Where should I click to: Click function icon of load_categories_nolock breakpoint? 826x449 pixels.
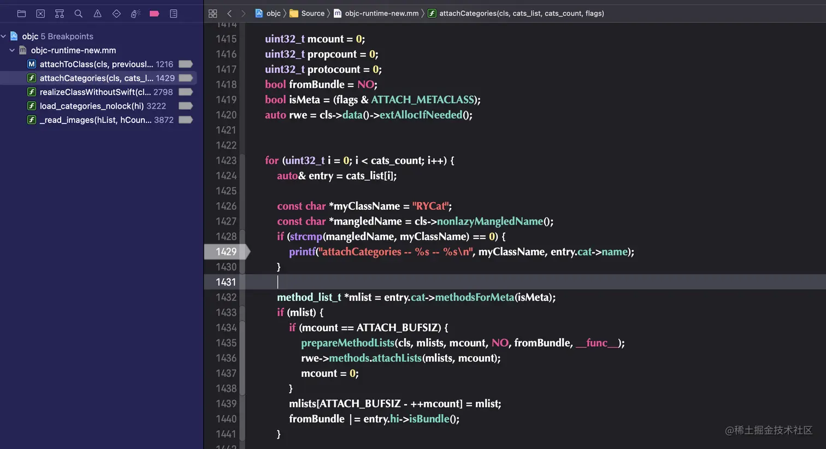pos(32,106)
